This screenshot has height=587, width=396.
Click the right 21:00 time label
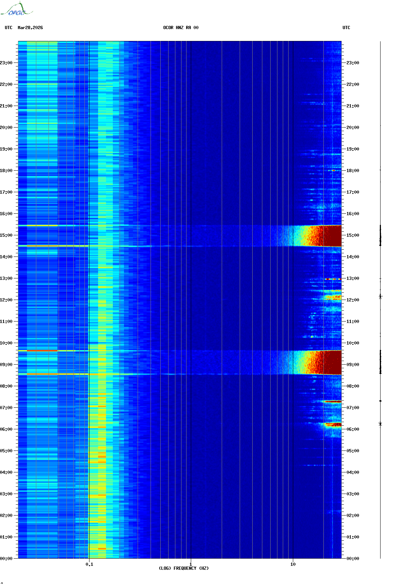point(353,106)
